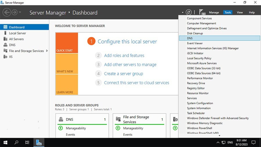Viewport: 261px width, 147px height.
Task: Open Events in the DNS tile
Action: 70,135
